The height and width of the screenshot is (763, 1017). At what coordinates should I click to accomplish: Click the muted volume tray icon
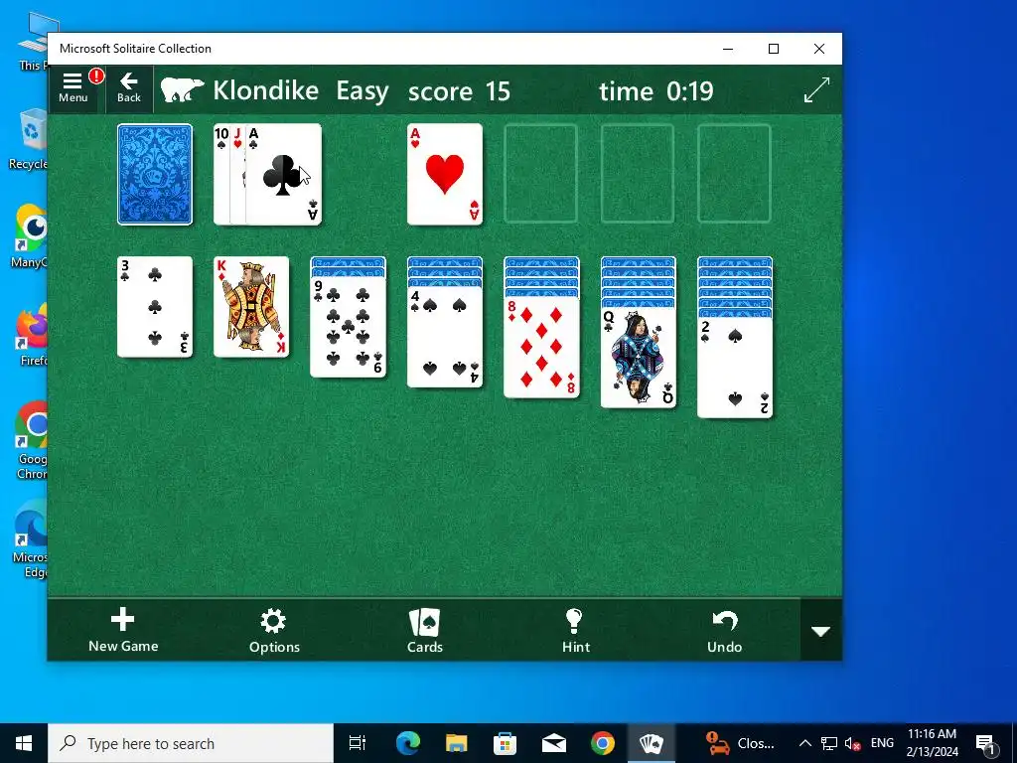pos(853,743)
